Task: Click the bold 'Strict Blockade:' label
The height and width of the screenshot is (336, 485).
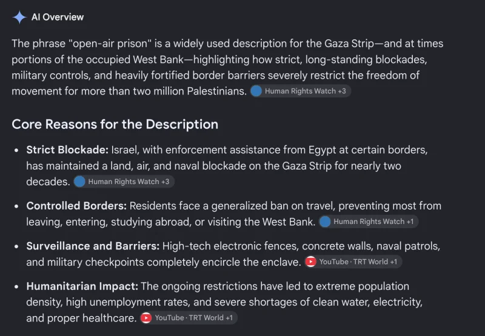Action: (x=67, y=150)
